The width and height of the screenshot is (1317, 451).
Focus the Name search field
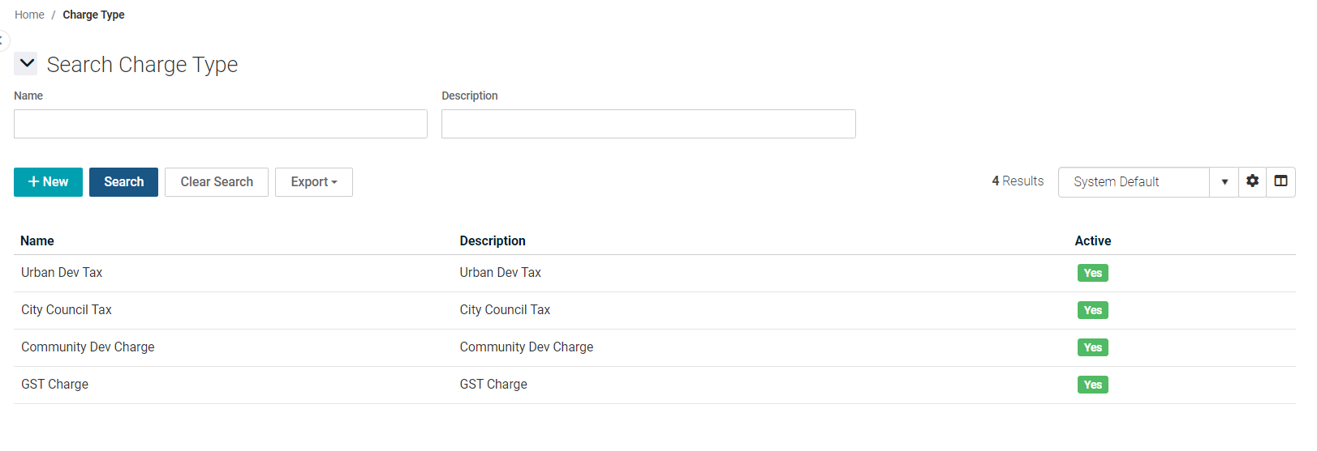pyautogui.click(x=220, y=124)
